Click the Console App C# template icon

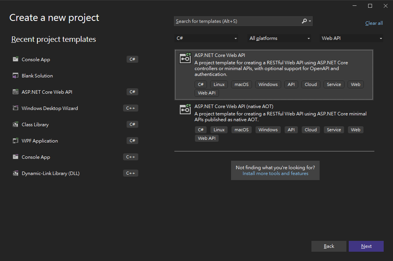pos(16,59)
